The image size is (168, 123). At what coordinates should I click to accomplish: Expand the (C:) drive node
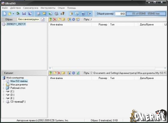click(4, 92)
